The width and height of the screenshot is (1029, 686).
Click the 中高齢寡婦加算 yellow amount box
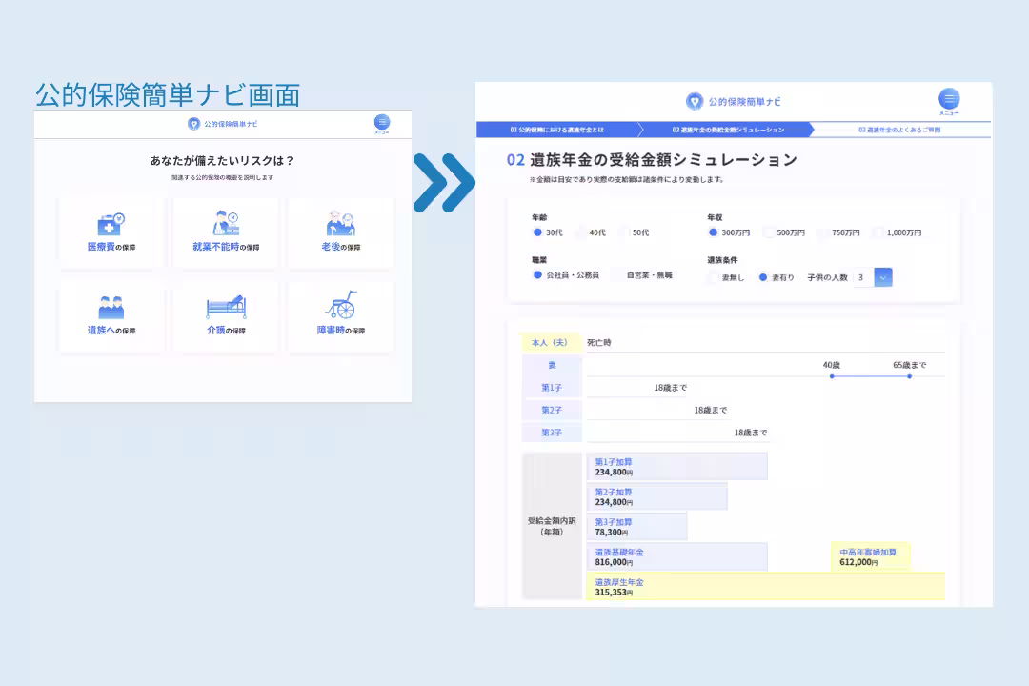click(870, 557)
